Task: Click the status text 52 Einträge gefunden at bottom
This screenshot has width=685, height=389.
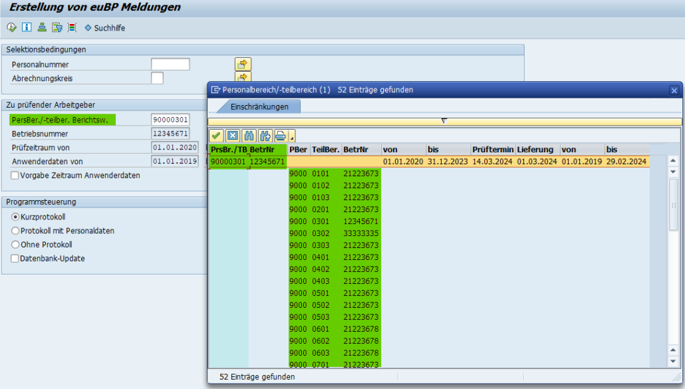Action: [257, 377]
